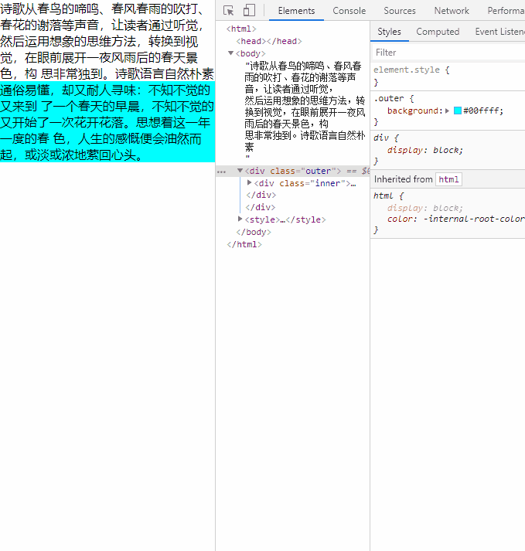Click the cyan highlighted paragraph on page
This screenshot has height=551, width=525.
tap(107, 122)
